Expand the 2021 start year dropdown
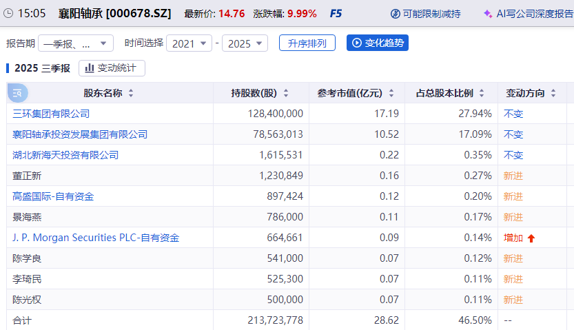The image size is (574, 330). 189,43
